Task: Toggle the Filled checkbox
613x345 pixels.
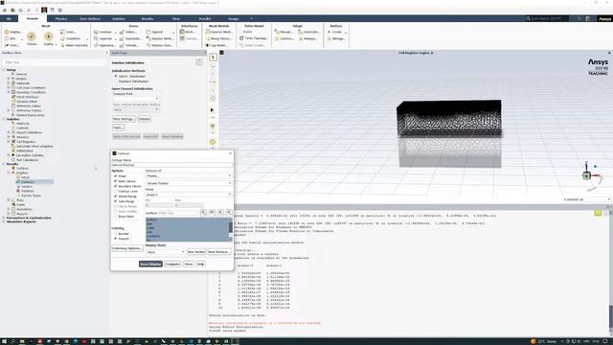Action: [x=116, y=176]
